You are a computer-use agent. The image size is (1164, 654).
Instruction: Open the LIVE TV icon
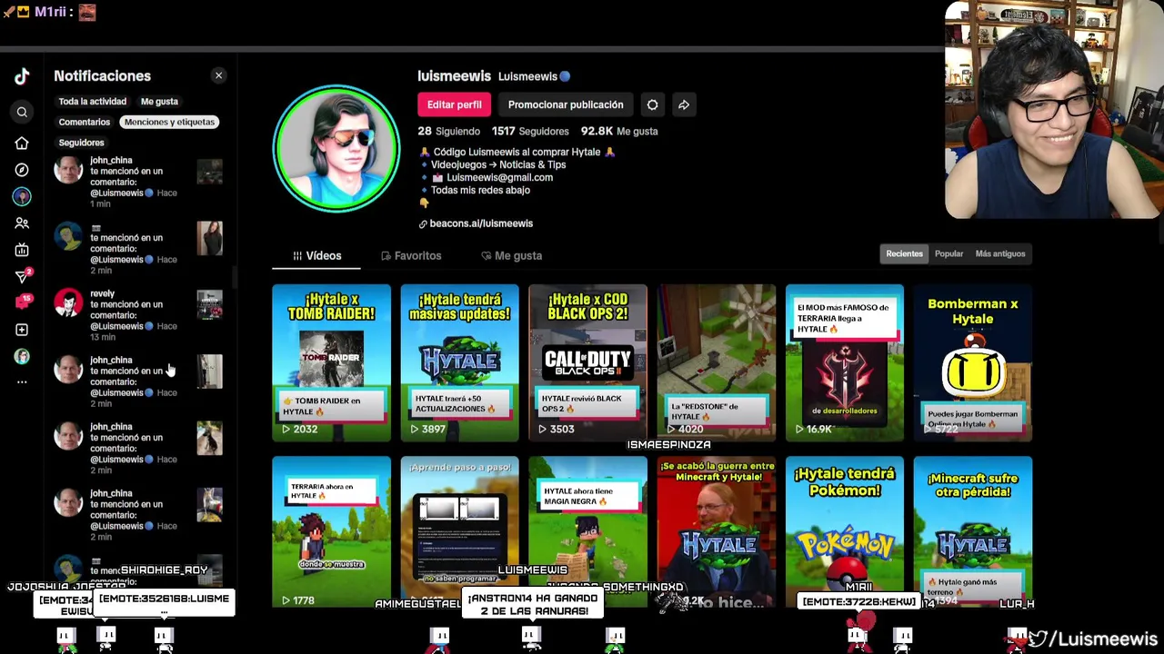point(22,250)
